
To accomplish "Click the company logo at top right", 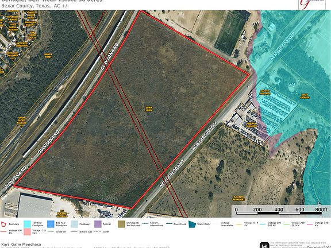I will click(x=312, y=5).
